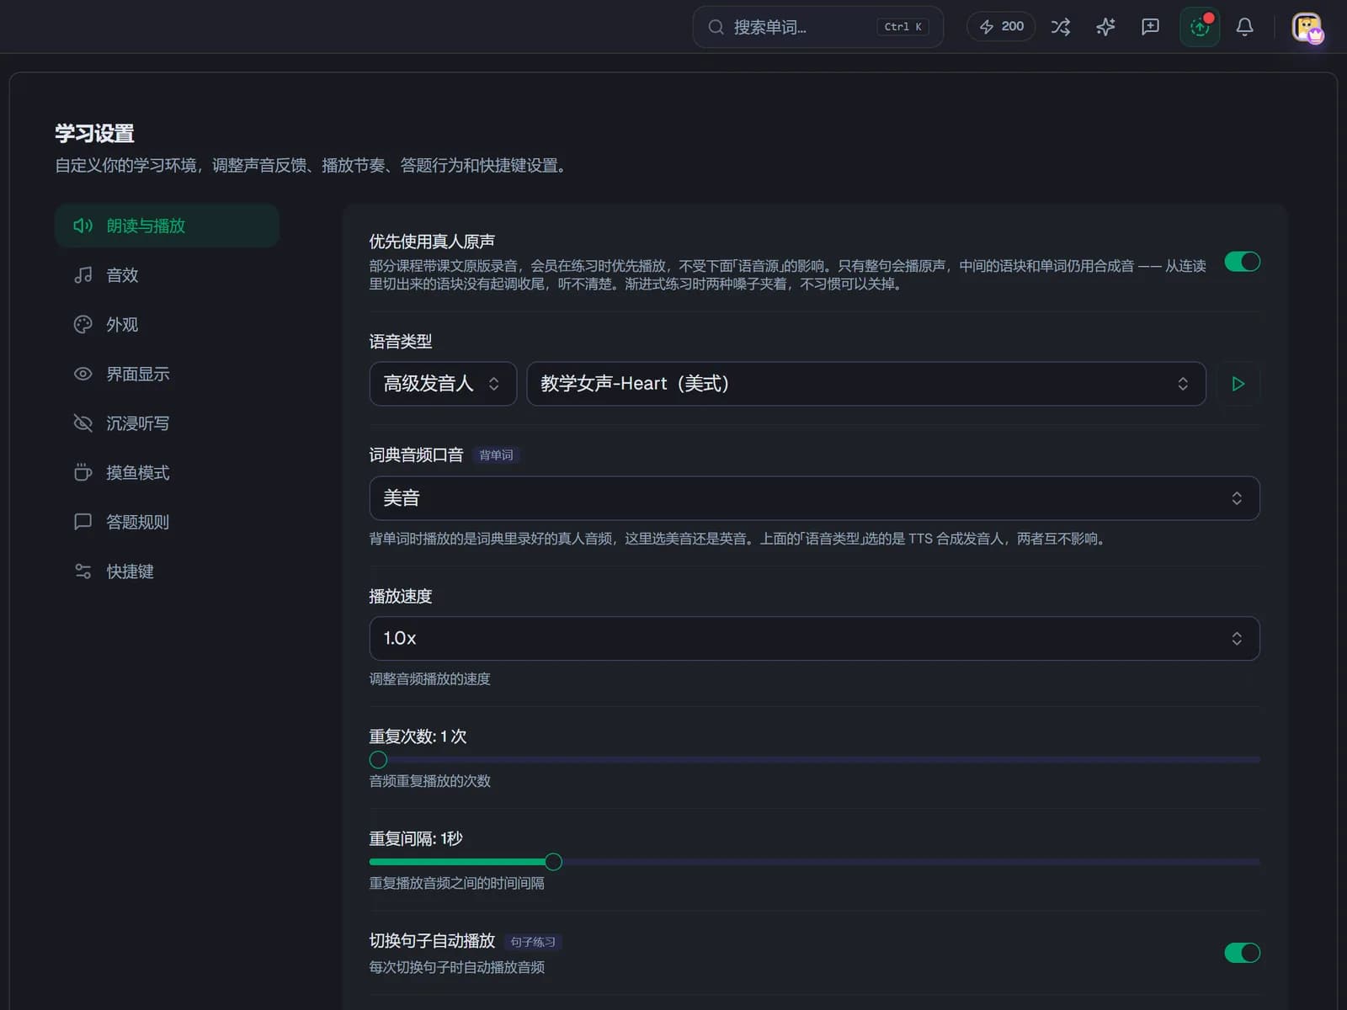The height and width of the screenshot is (1010, 1347).
Task: Click the 重复播放音频之间的时间间隔 hint text
Action: (x=457, y=883)
